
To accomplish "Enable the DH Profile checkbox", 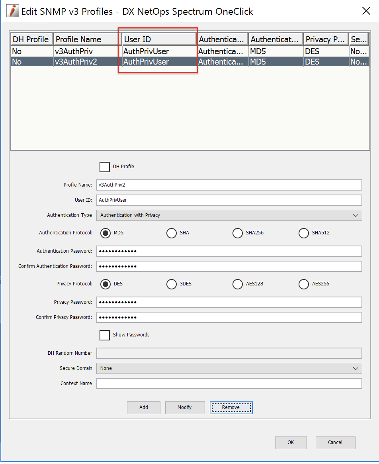I will pos(105,167).
